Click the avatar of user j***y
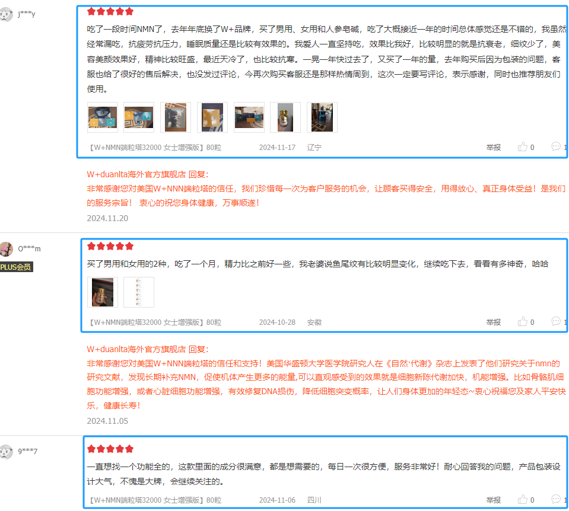 (5, 14)
